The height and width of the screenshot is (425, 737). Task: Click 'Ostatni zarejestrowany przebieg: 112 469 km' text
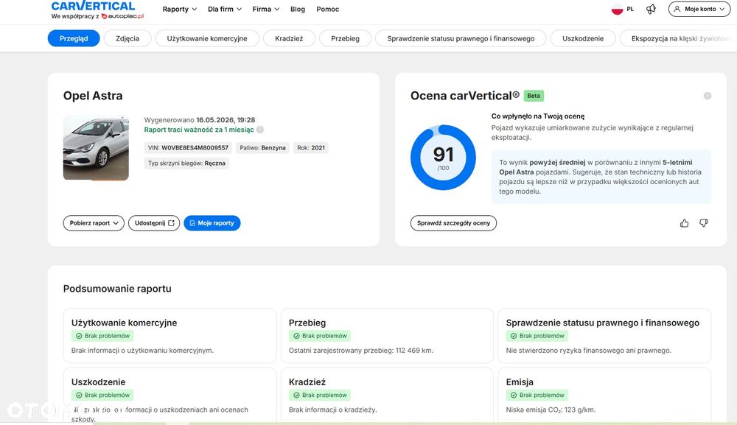[x=361, y=351]
